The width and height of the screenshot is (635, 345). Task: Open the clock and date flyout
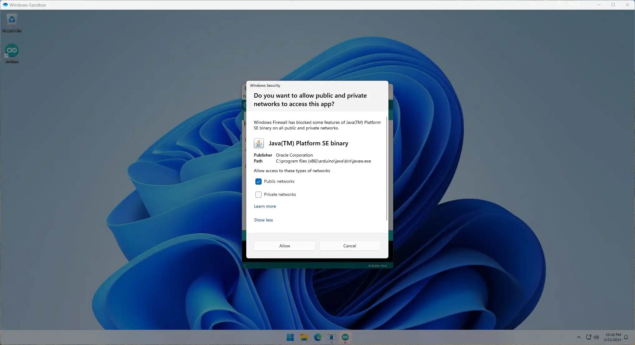[x=613, y=337]
